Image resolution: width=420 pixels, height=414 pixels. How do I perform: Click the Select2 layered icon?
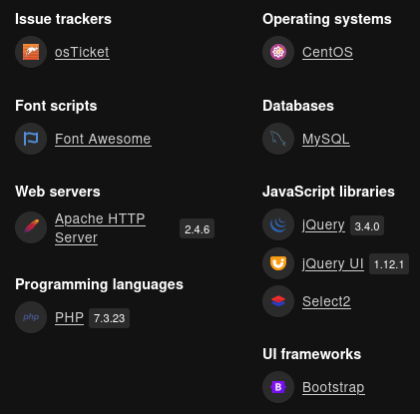coord(278,301)
